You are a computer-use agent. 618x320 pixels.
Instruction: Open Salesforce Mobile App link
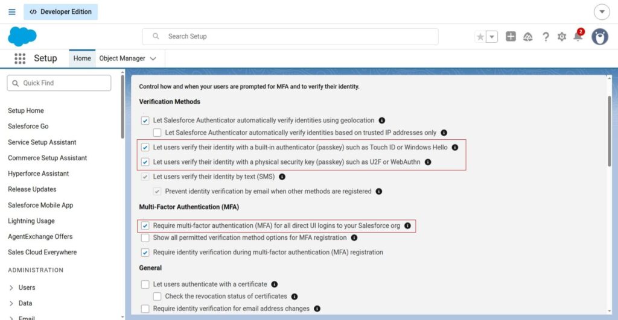pos(40,205)
